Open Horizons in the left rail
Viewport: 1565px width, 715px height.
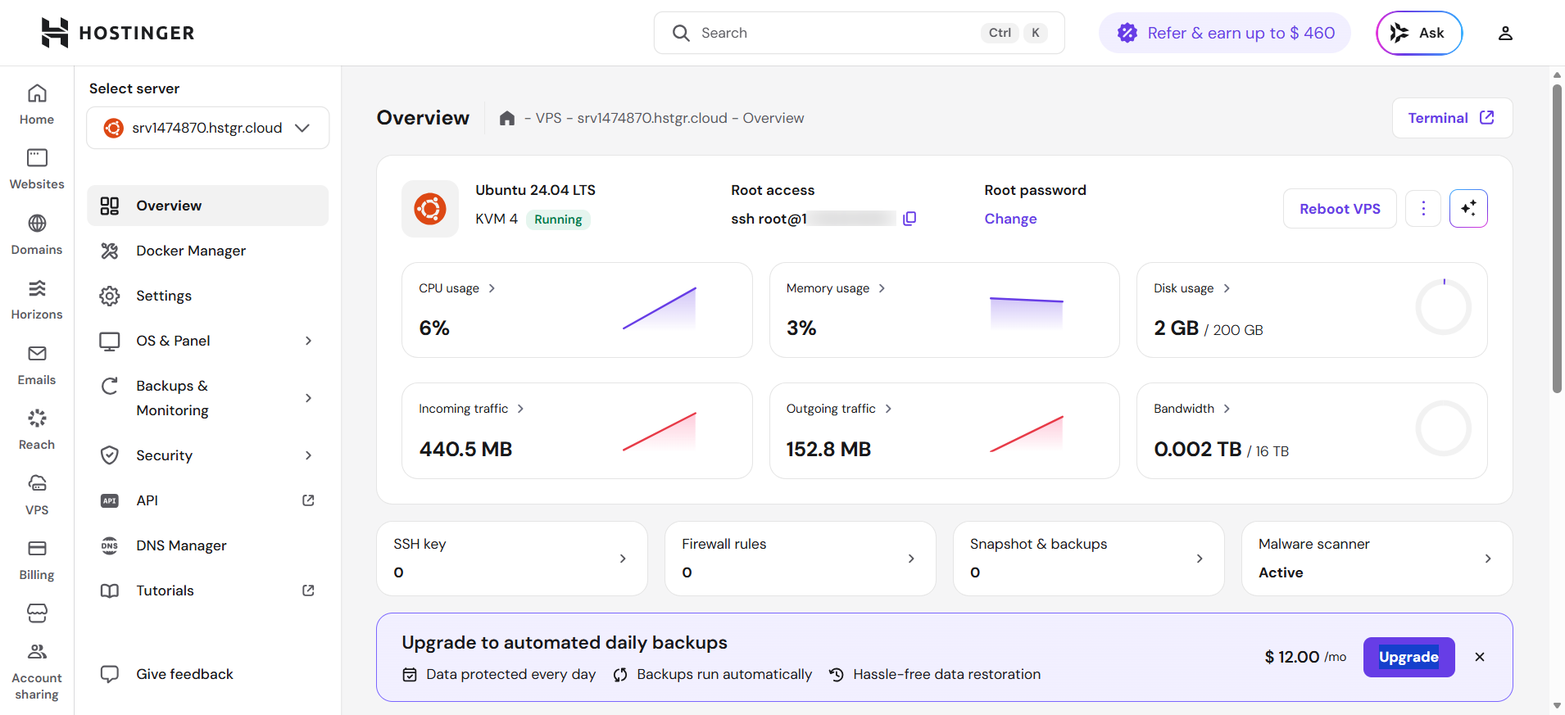37,300
